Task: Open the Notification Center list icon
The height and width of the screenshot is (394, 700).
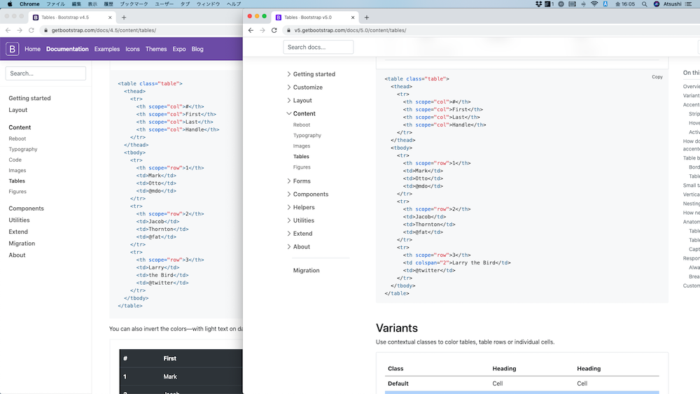Action: [688, 4]
